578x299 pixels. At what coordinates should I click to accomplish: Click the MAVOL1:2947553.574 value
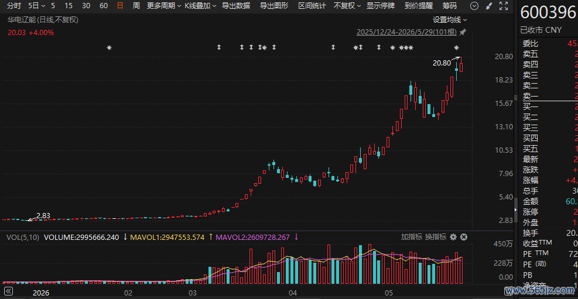pos(167,237)
